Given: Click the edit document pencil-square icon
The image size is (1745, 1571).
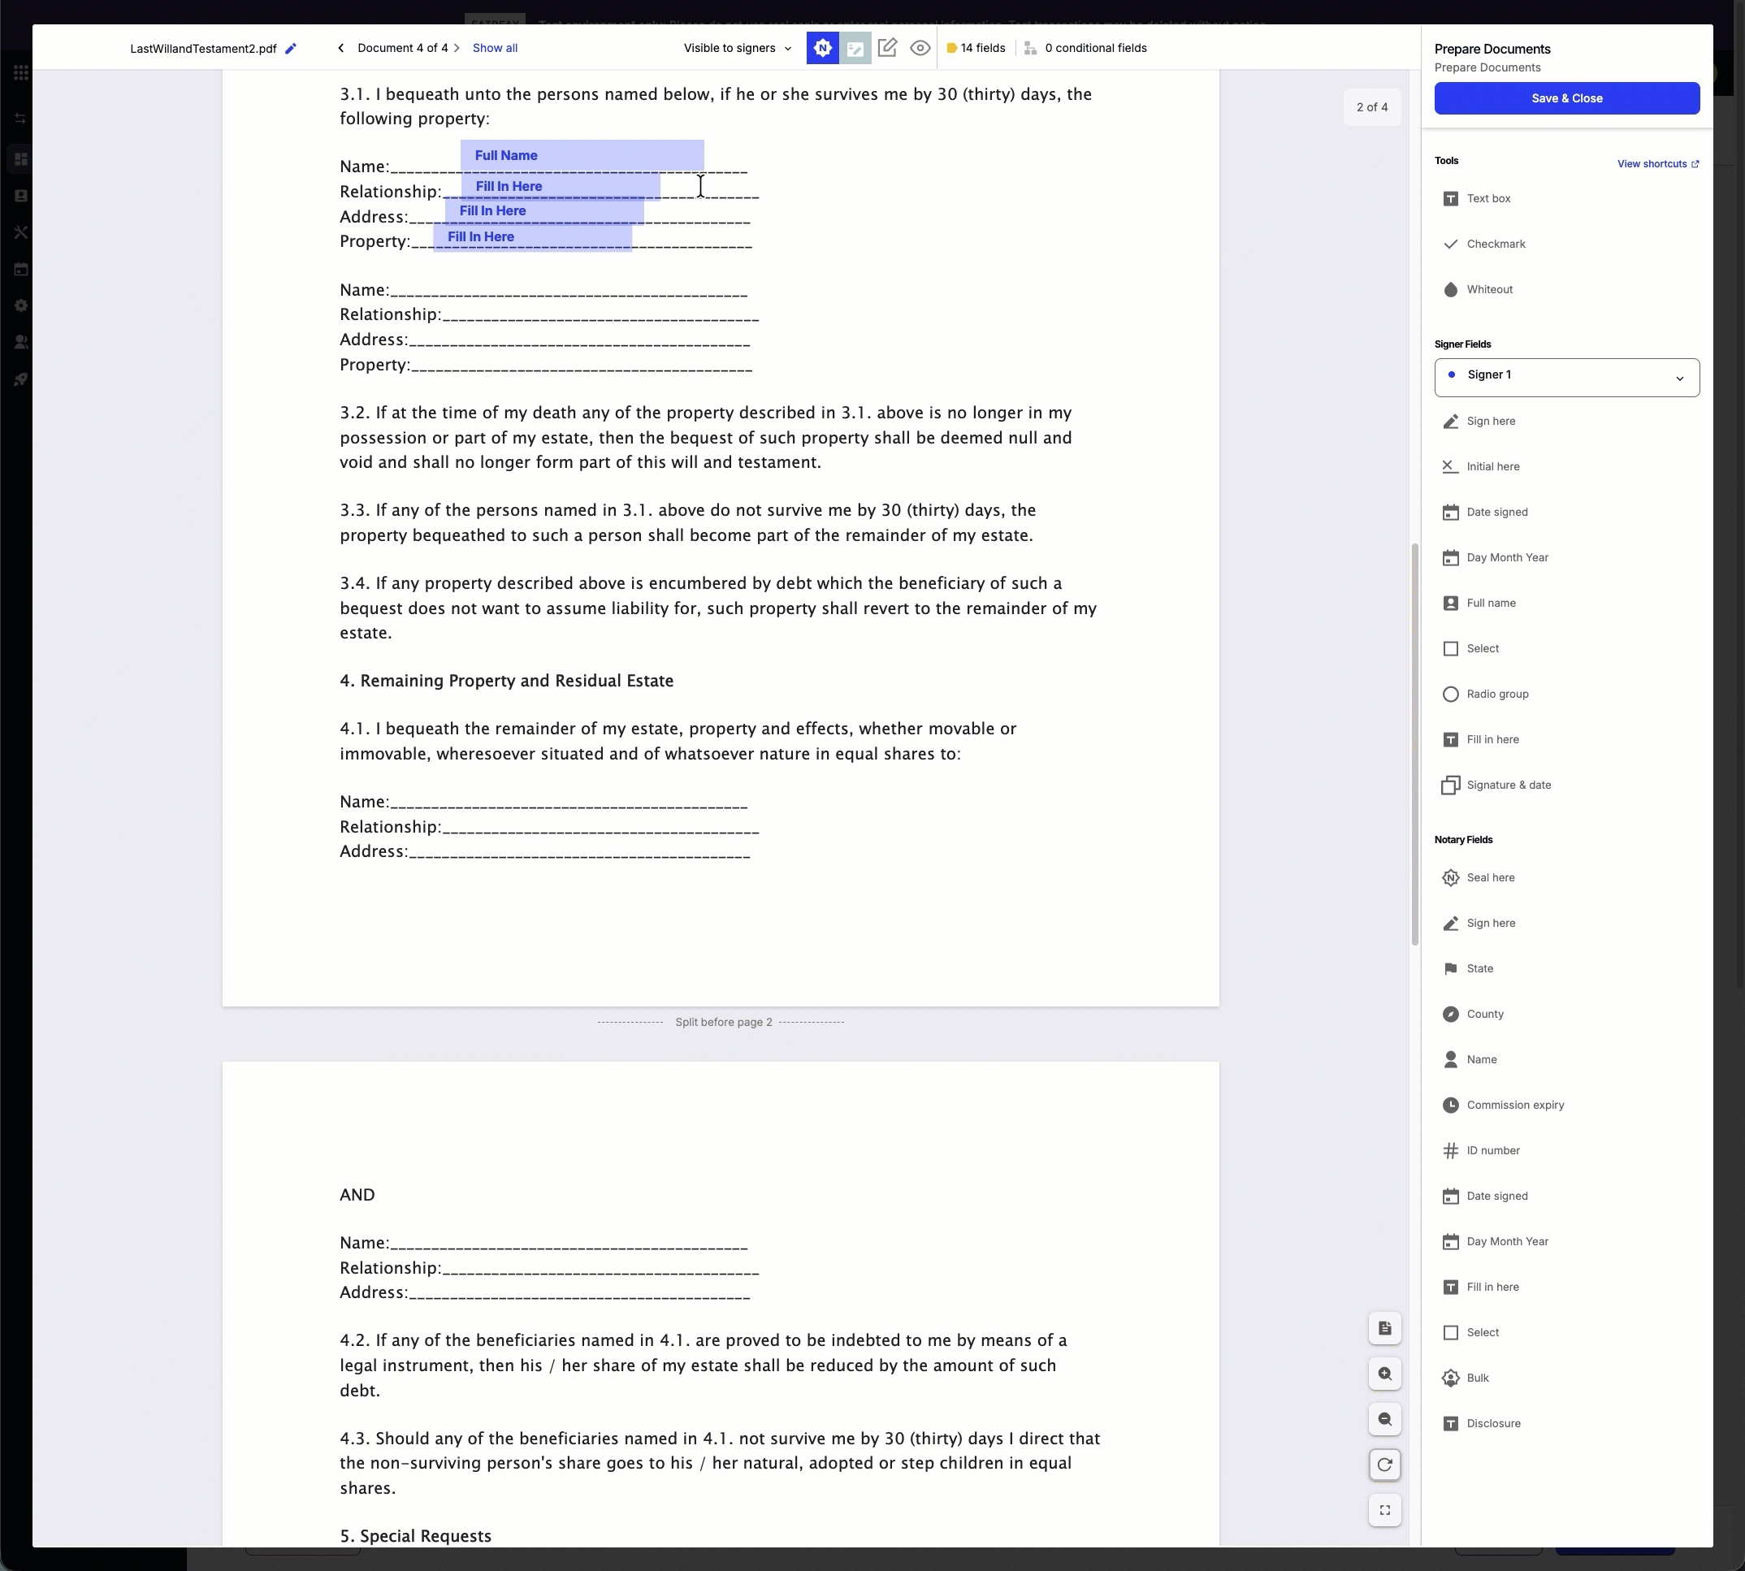Looking at the screenshot, I should coord(888,49).
